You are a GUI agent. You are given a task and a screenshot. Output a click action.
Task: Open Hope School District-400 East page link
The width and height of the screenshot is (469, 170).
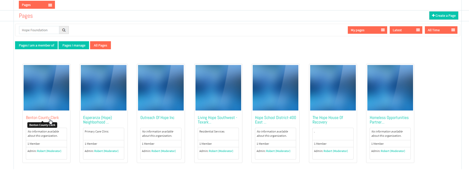pyautogui.click(x=276, y=120)
